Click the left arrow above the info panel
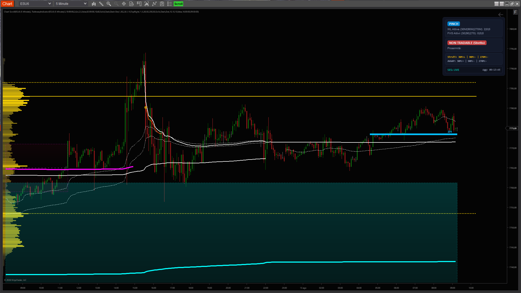 (x=501, y=15)
